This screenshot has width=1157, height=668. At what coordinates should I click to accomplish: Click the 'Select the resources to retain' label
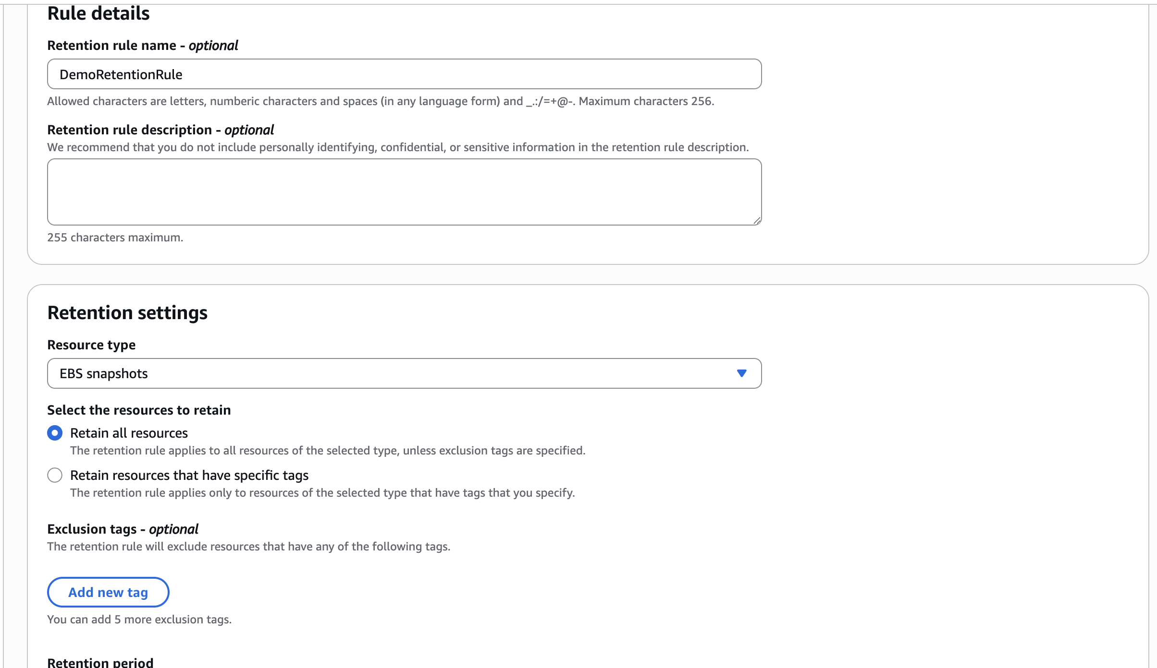point(139,410)
